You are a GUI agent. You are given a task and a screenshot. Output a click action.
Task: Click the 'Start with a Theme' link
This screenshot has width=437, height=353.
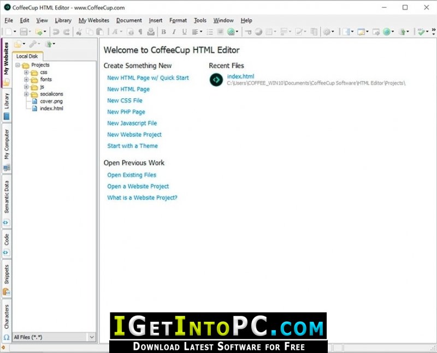(132, 146)
